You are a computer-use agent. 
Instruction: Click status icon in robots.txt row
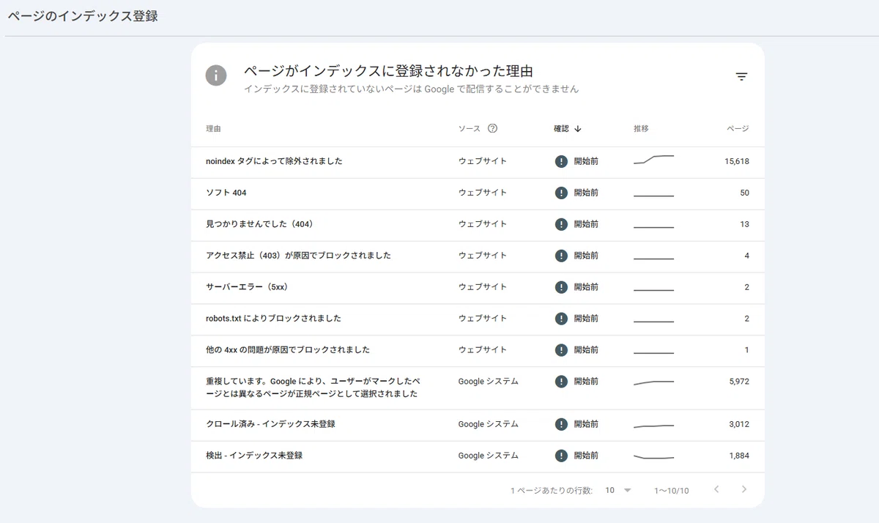561,319
